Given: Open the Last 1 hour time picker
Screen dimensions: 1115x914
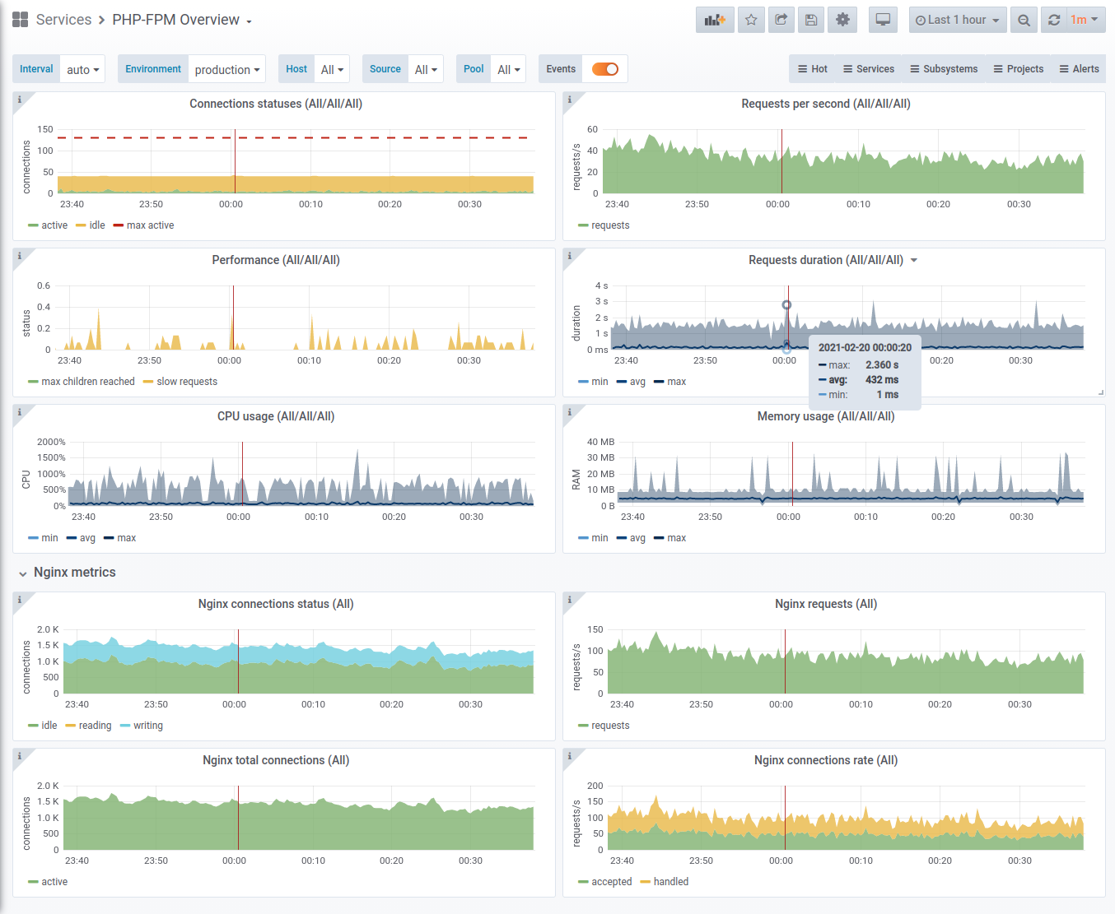Looking at the screenshot, I should [958, 20].
